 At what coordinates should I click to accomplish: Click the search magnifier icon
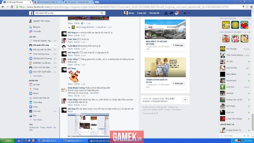point(102,13)
